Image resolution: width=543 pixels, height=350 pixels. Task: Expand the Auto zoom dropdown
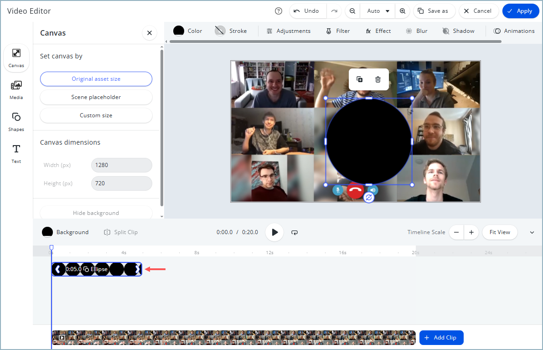(378, 11)
